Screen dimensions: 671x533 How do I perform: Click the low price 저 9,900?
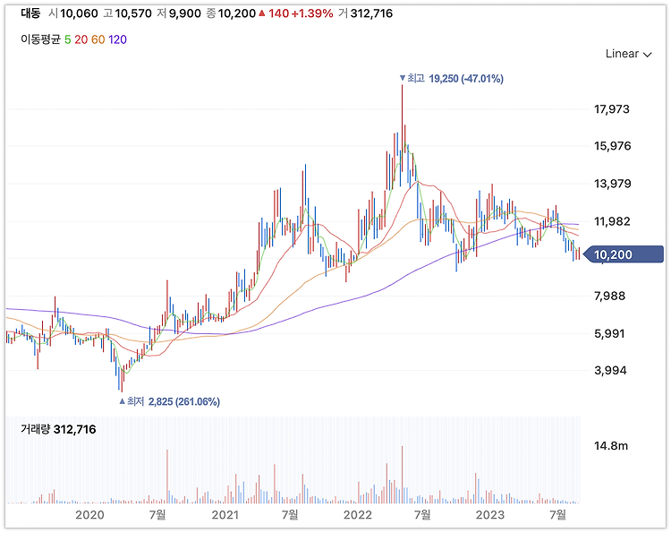tap(178, 13)
